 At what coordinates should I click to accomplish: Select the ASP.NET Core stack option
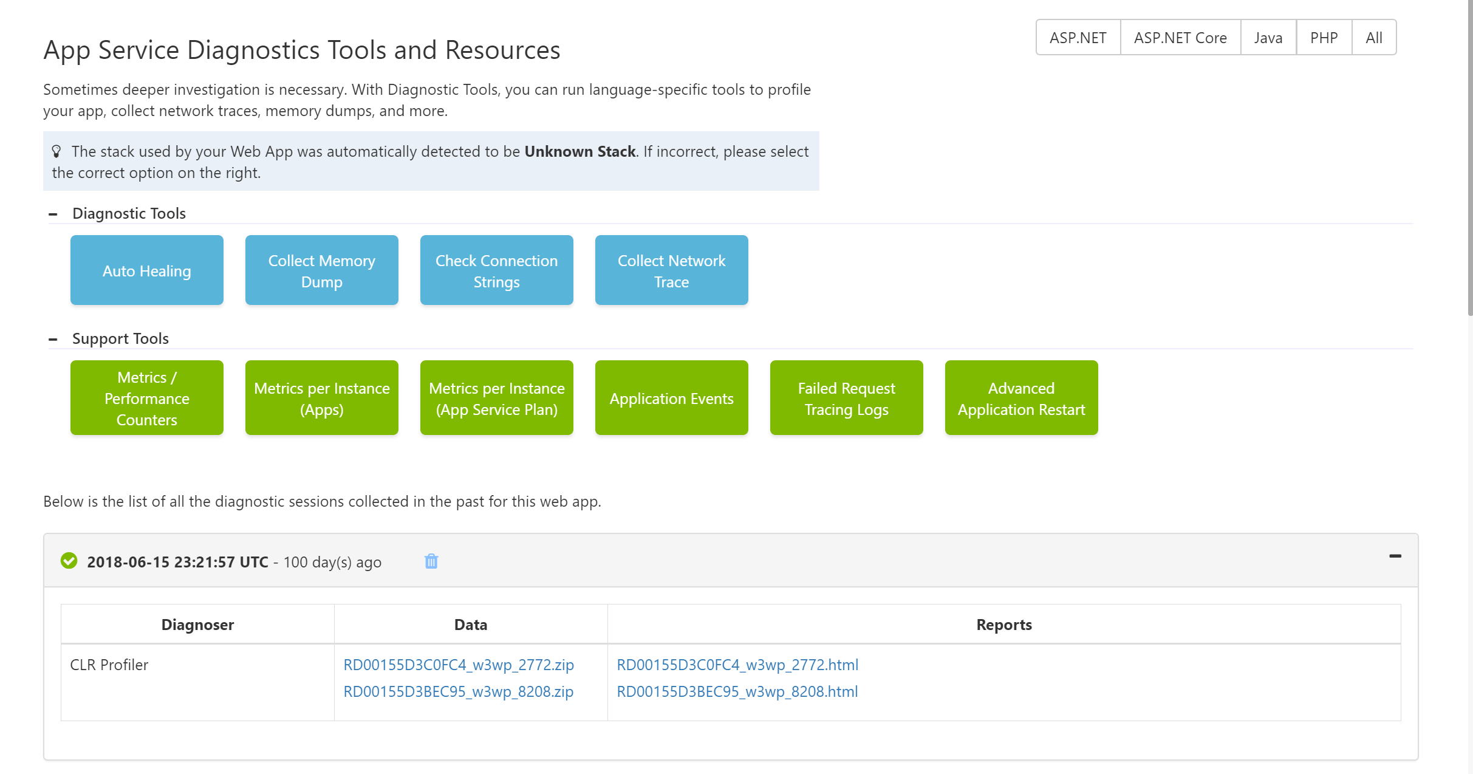coord(1180,38)
